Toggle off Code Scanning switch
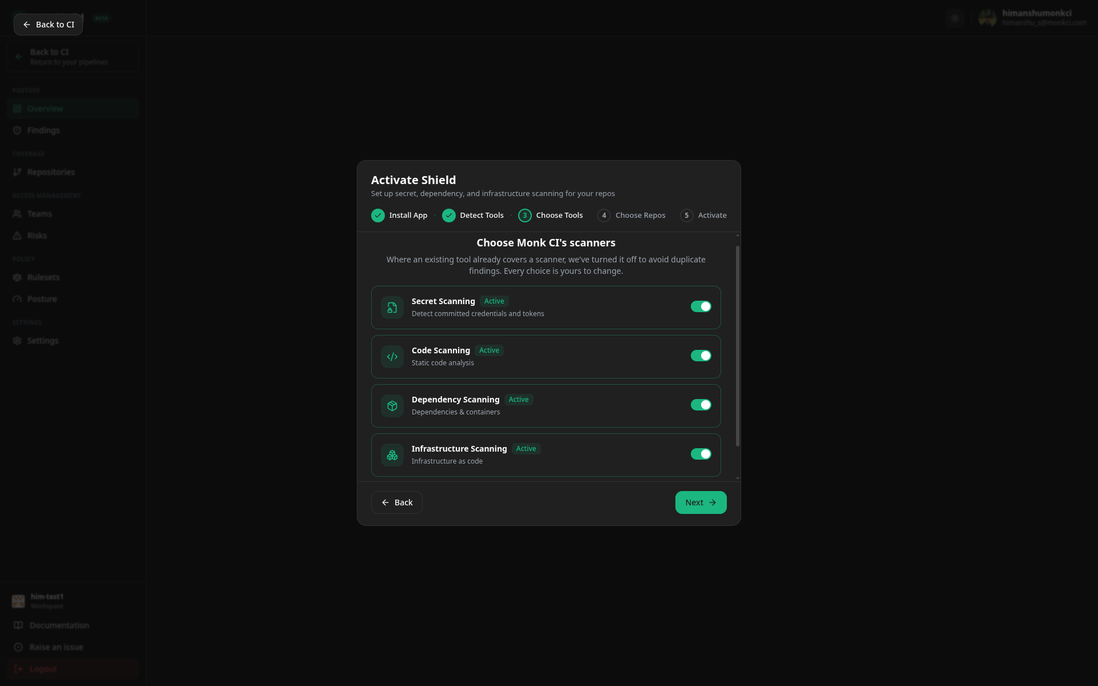This screenshot has width=1098, height=686. [701, 356]
